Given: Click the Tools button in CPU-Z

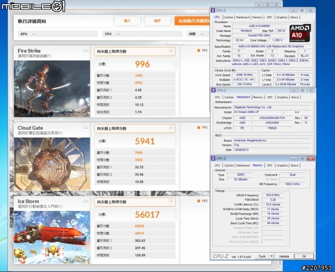Looking at the screenshot, I should [262, 256].
